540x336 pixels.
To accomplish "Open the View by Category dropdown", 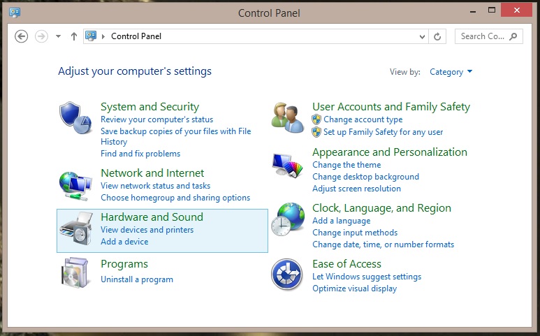I will click(x=451, y=72).
